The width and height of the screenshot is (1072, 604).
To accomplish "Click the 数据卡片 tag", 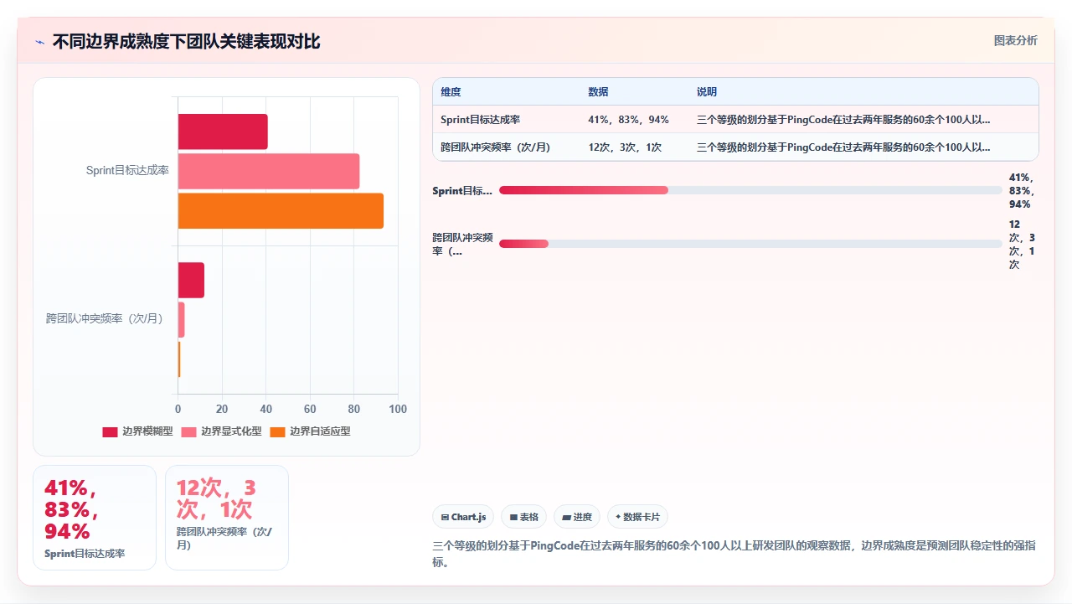I will [x=637, y=517].
